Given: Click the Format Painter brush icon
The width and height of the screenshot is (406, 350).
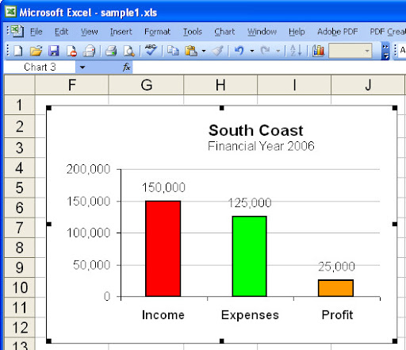Looking at the screenshot, I should (218, 51).
